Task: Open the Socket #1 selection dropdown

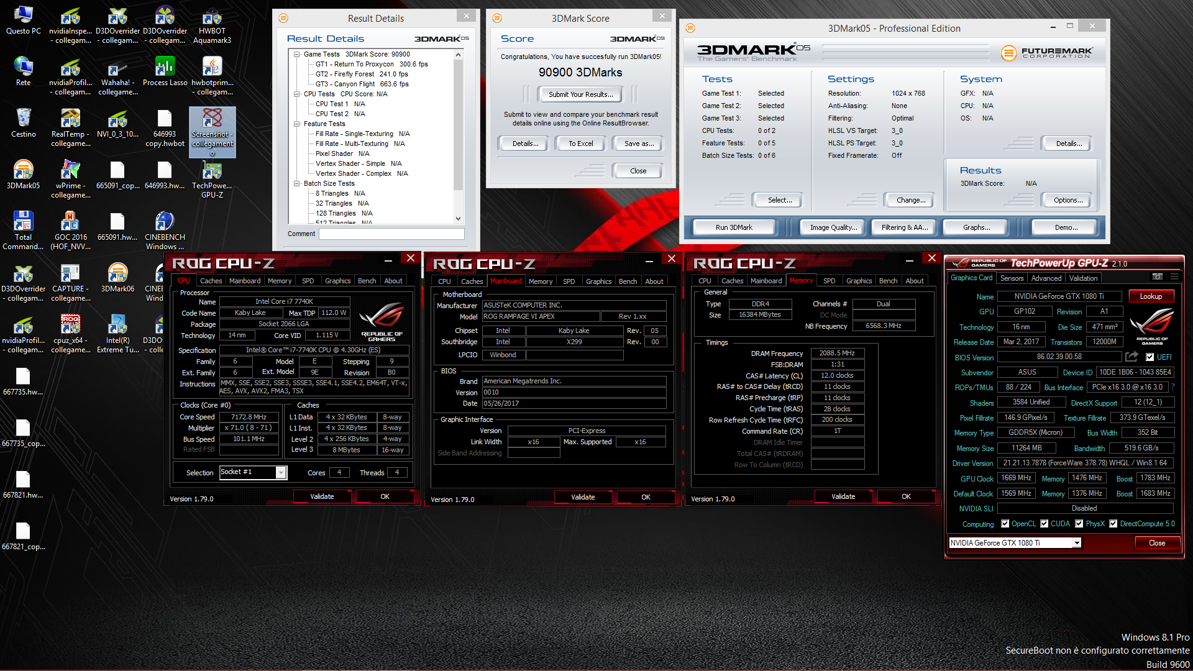Action: click(x=281, y=473)
